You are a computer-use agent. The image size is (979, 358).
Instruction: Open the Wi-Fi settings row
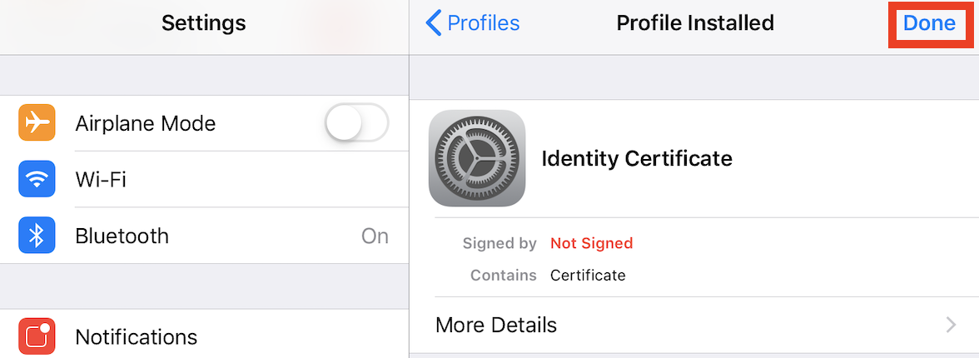(205, 179)
